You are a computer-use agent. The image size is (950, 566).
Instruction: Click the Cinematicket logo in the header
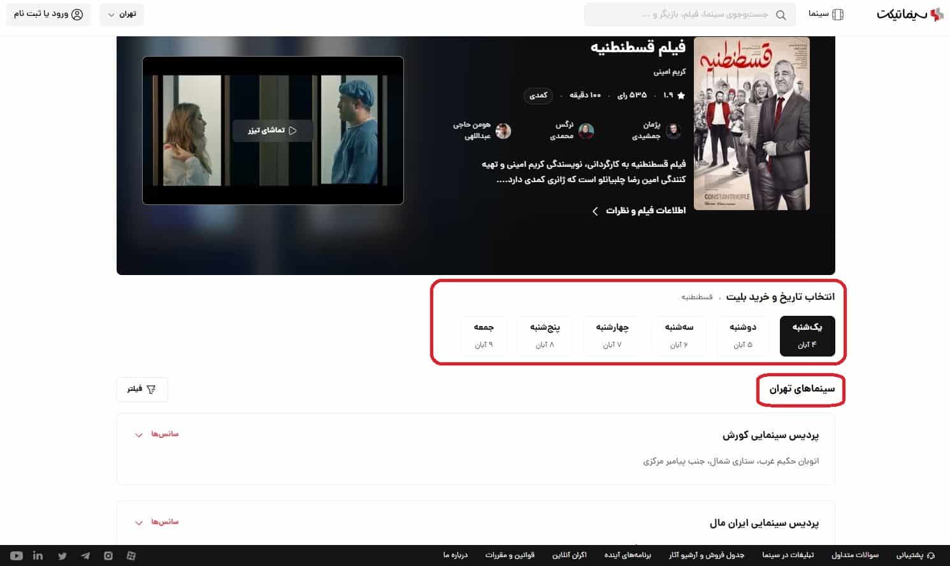coord(910,14)
